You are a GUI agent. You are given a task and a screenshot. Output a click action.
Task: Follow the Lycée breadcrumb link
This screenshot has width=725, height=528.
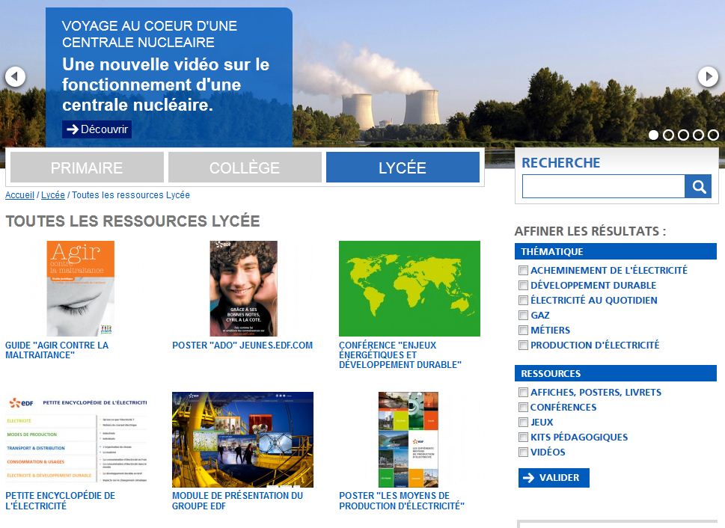53,195
